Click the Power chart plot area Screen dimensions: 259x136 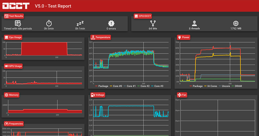(x=217, y=62)
